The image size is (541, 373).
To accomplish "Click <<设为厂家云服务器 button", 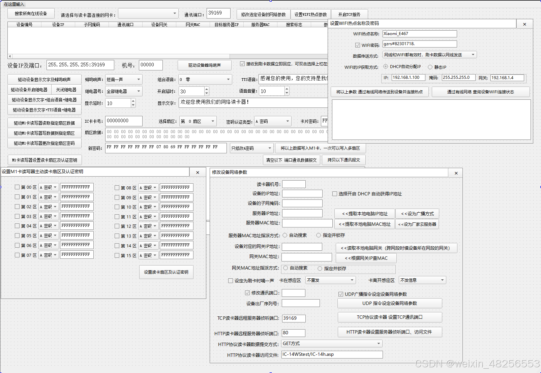I will [417, 224].
